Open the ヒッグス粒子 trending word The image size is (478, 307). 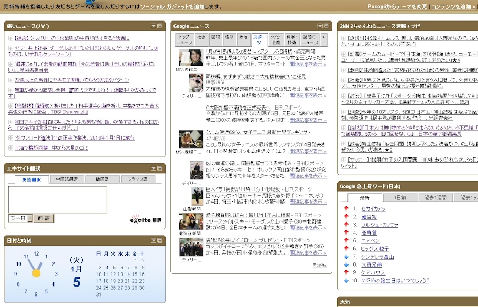point(375,249)
